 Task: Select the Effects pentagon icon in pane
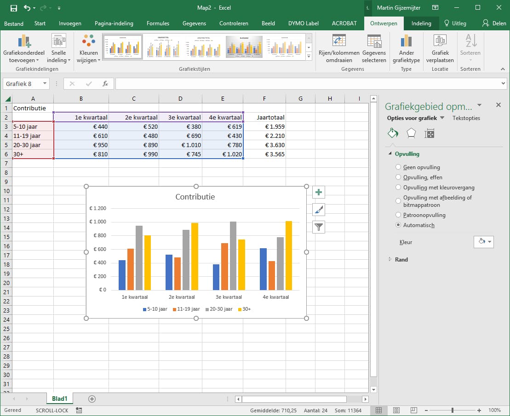click(x=411, y=133)
